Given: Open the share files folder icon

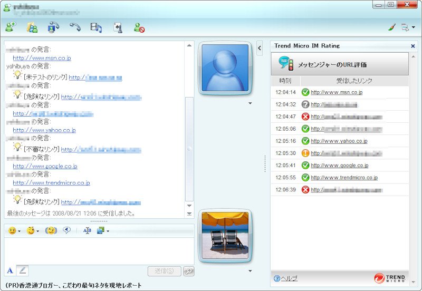Looking at the screenshot, I should coord(32,27).
